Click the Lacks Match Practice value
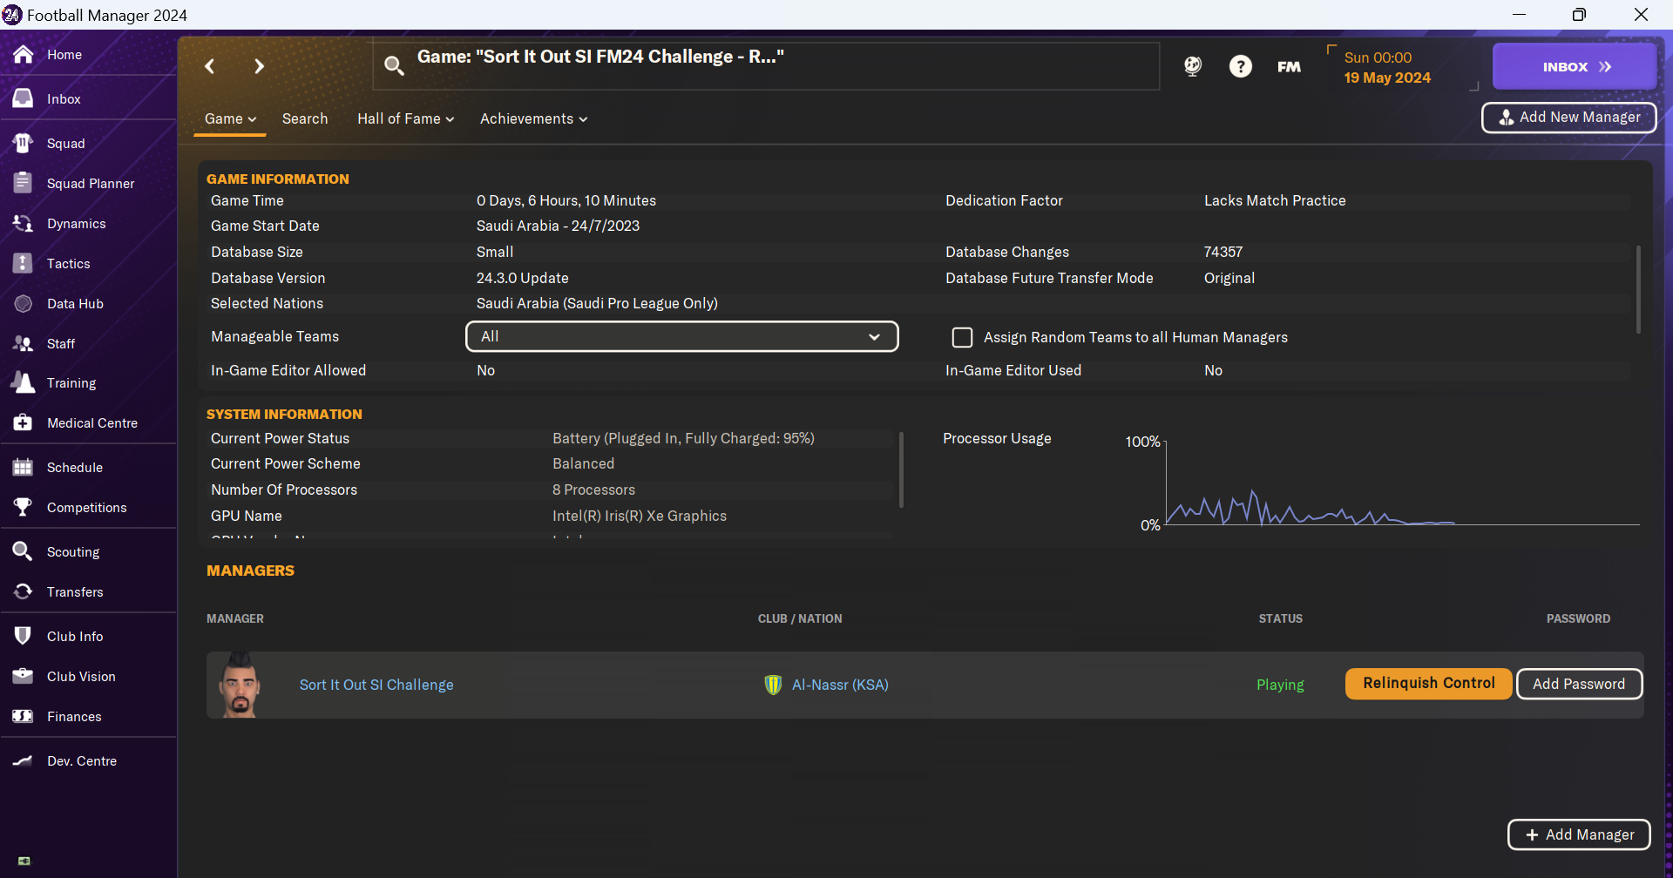The width and height of the screenshot is (1673, 878). [x=1275, y=200]
